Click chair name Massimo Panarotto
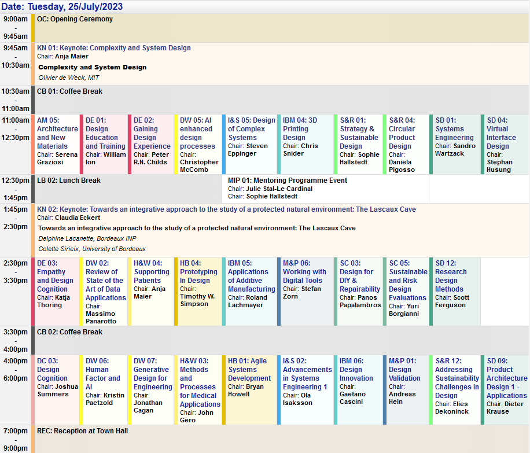The height and width of the screenshot is (453, 530). pyautogui.click(x=101, y=318)
